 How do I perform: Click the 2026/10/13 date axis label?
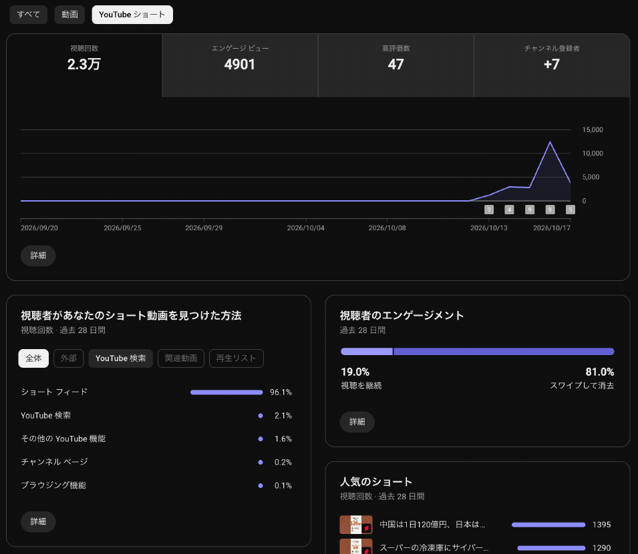click(x=488, y=228)
